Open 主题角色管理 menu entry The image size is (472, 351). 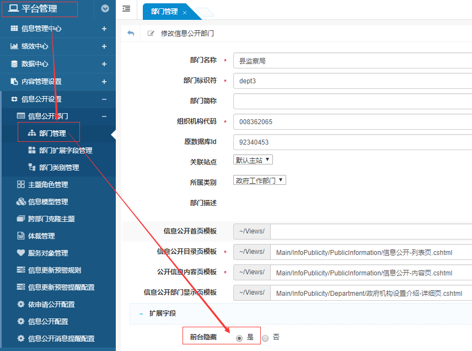(x=47, y=185)
